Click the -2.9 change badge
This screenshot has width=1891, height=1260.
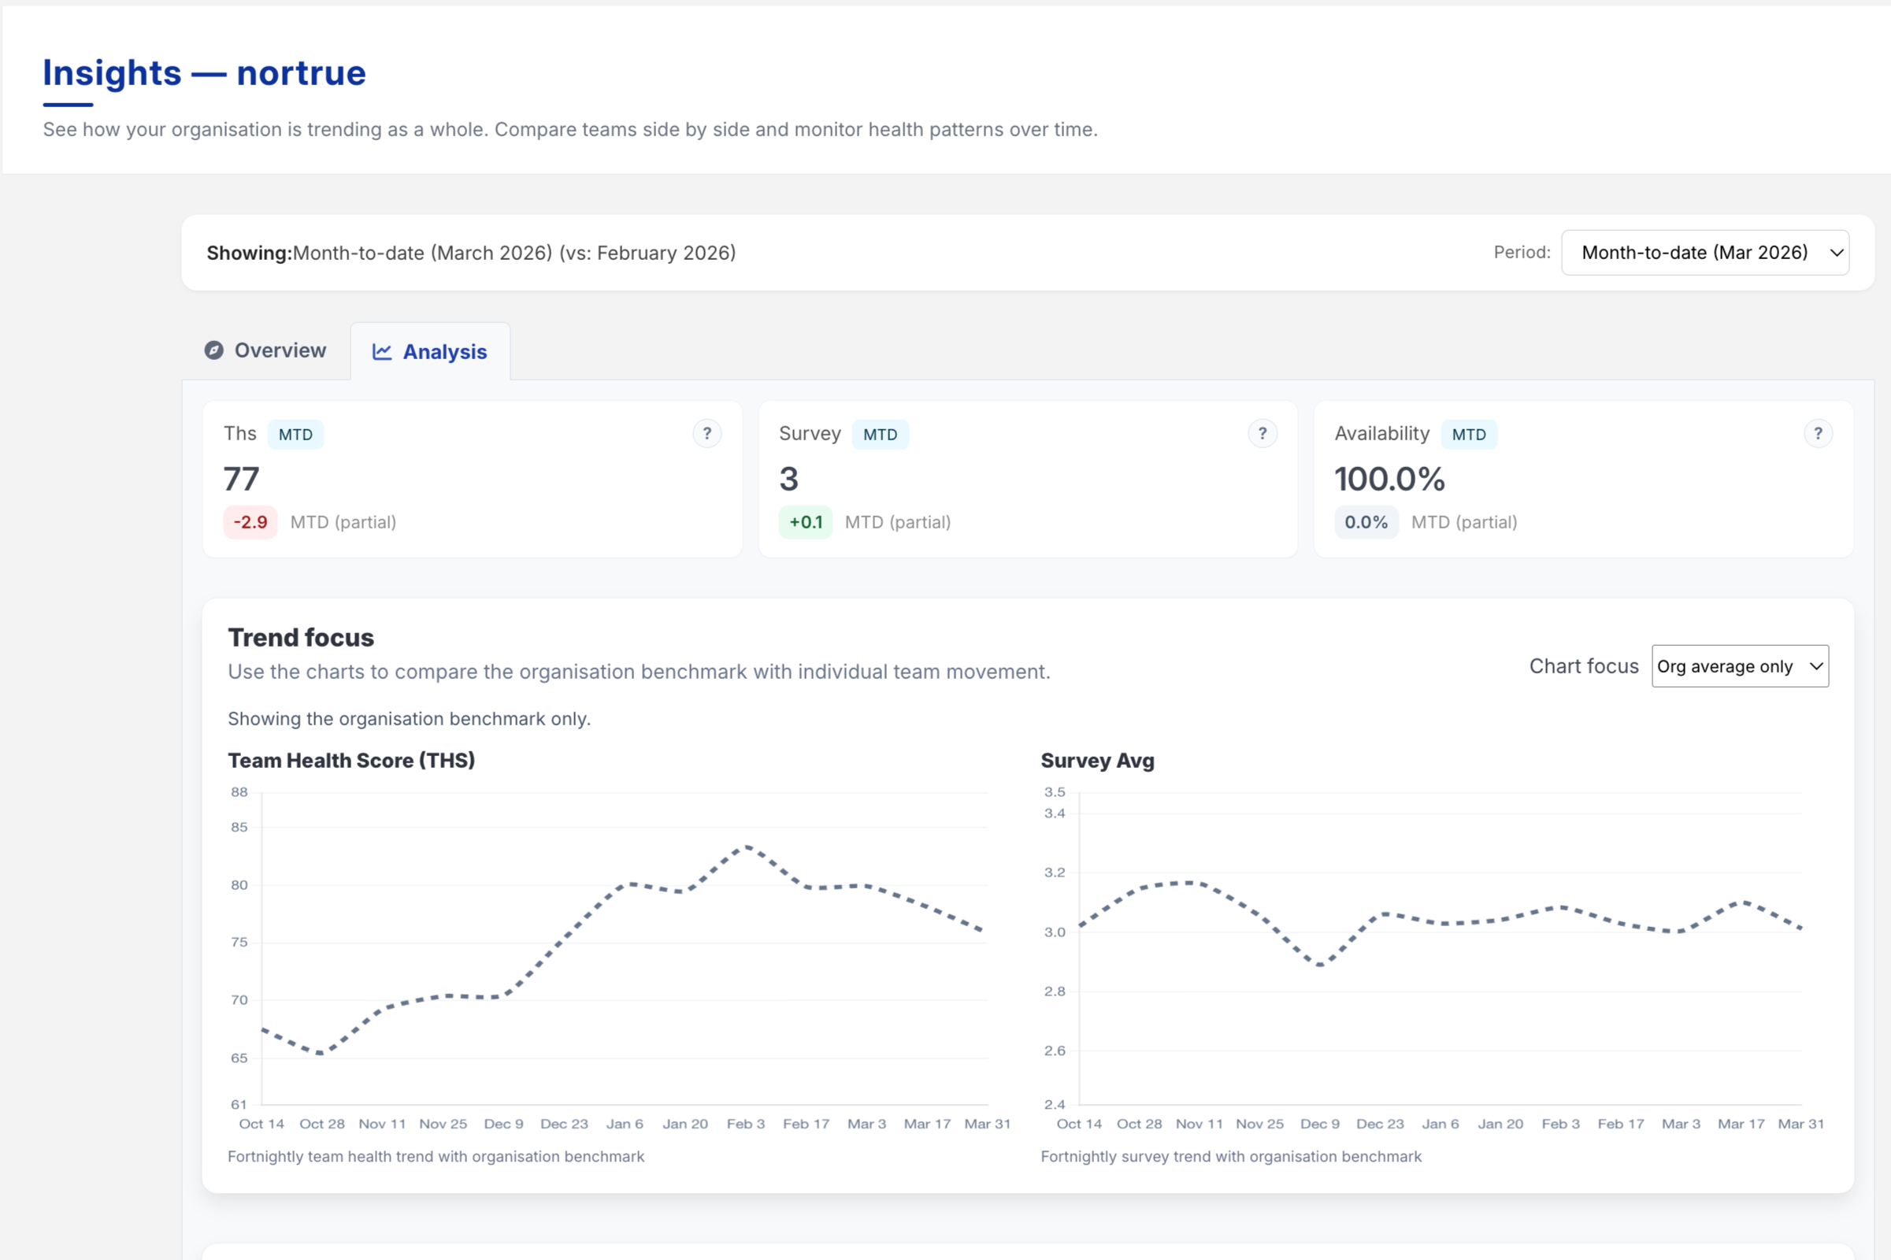point(250,522)
